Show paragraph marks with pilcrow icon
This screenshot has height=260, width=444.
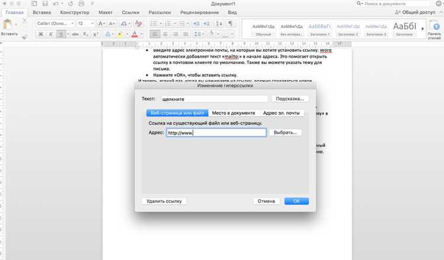[230, 24]
